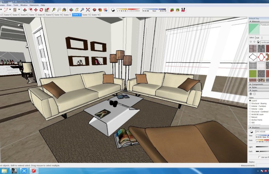
Task: Go to In Model materials home icon
Action: coord(258,42)
